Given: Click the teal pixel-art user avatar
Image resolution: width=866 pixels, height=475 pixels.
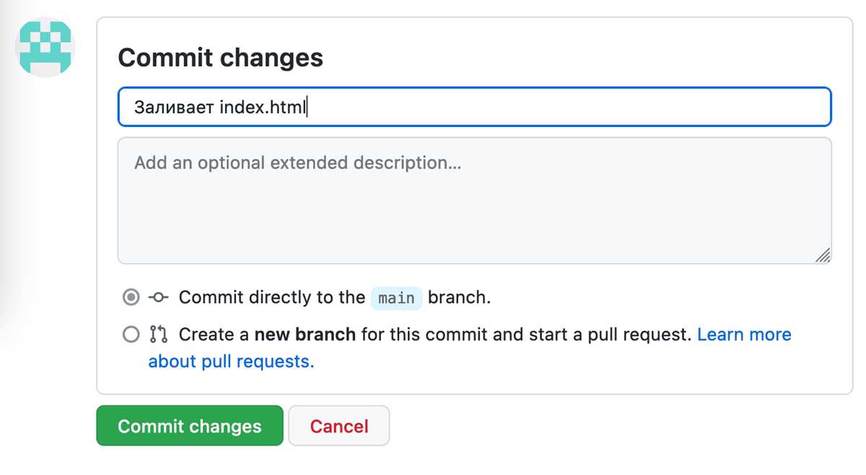Looking at the screenshot, I should (45, 47).
